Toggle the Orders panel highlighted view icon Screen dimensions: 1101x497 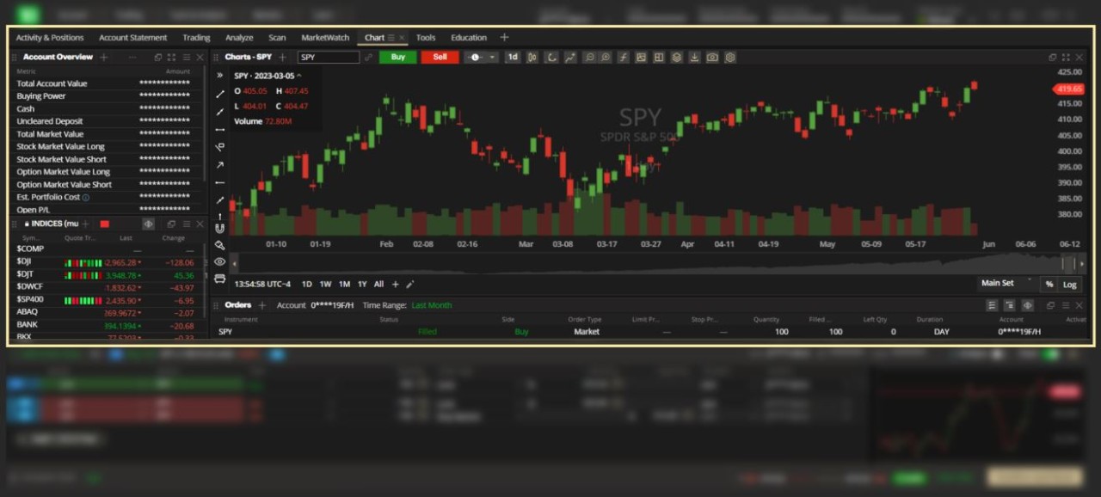[x=1027, y=305]
